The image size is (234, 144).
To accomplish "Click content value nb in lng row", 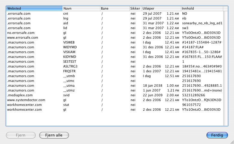I will (x=184, y=18).
